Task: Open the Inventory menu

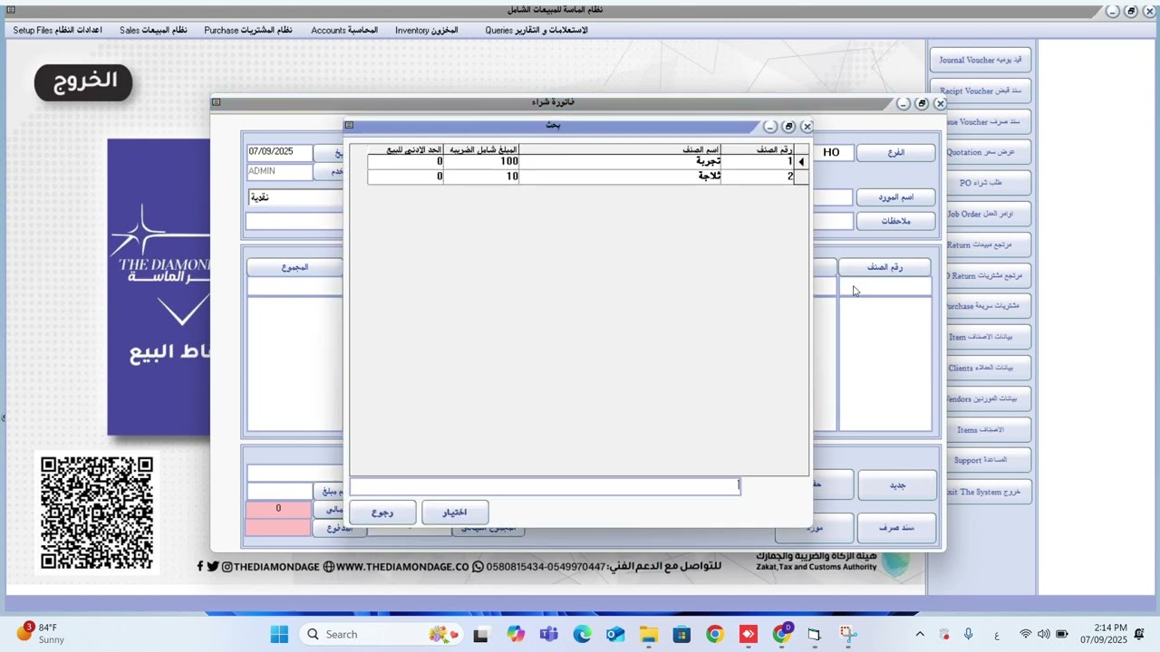Action: (x=427, y=30)
